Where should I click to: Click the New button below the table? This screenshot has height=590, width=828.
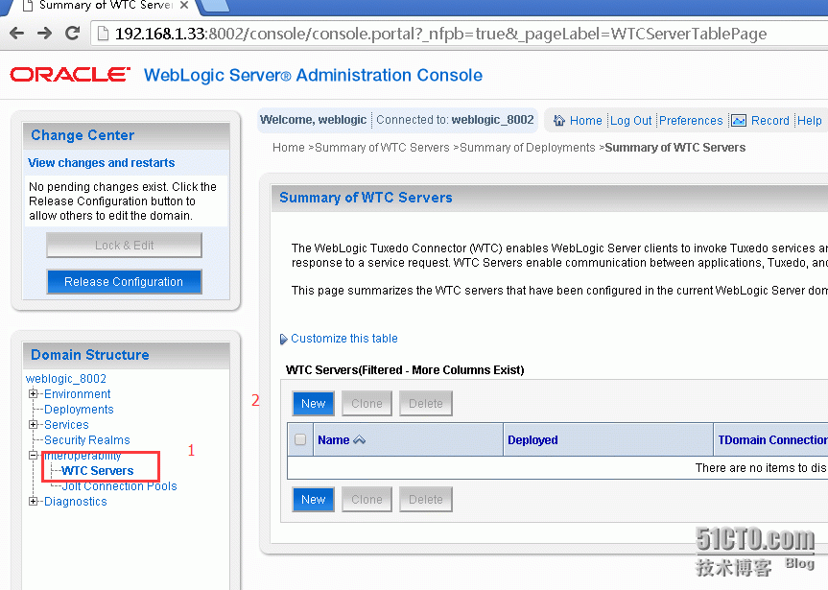point(313,500)
